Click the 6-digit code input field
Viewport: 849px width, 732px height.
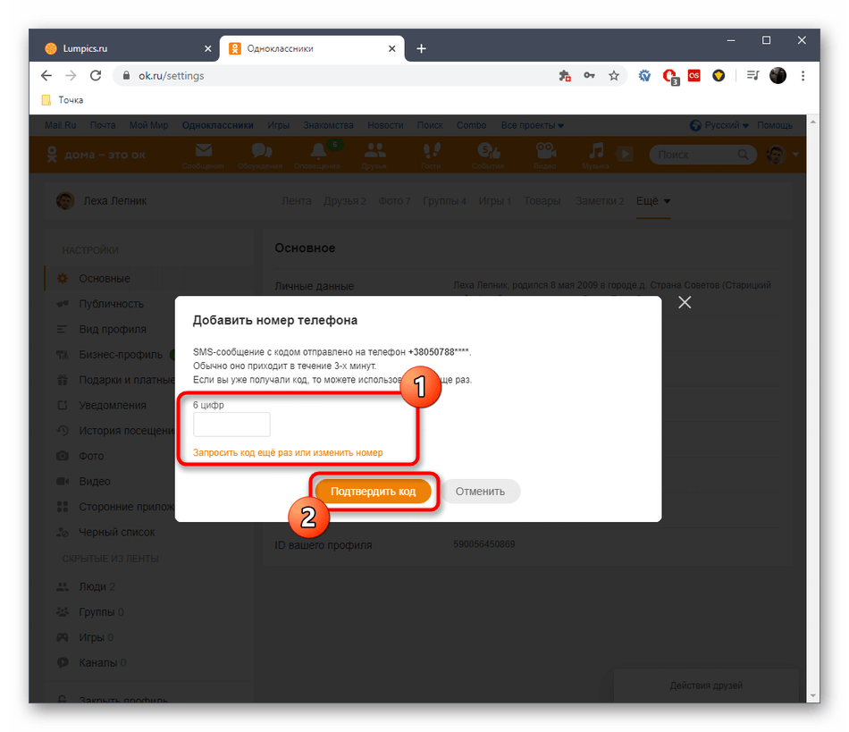(x=231, y=425)
